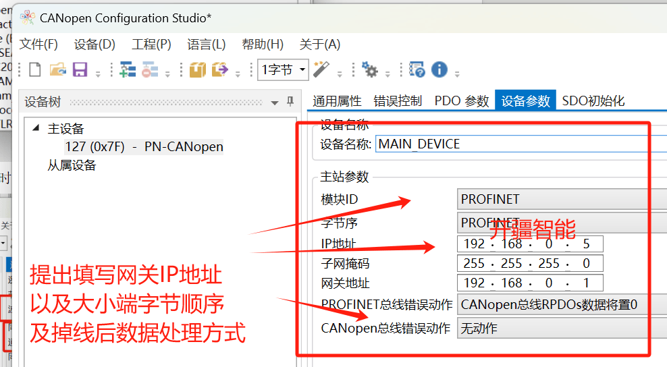Open the overflow arrow after the save icon

click(x=98, y=74)
